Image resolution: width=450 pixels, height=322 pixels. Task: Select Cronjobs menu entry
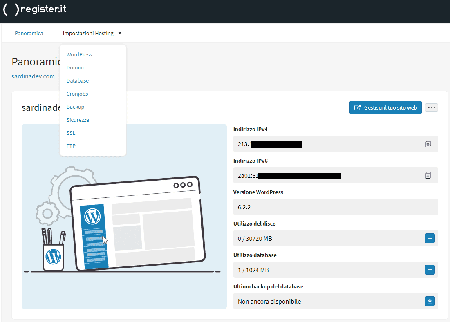77,94
